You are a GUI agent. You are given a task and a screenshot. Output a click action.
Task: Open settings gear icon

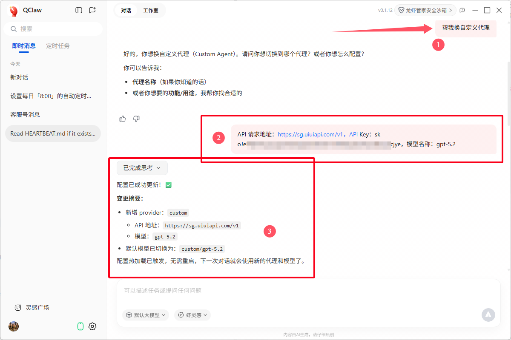pyautogui.click(x=92, y=326)
